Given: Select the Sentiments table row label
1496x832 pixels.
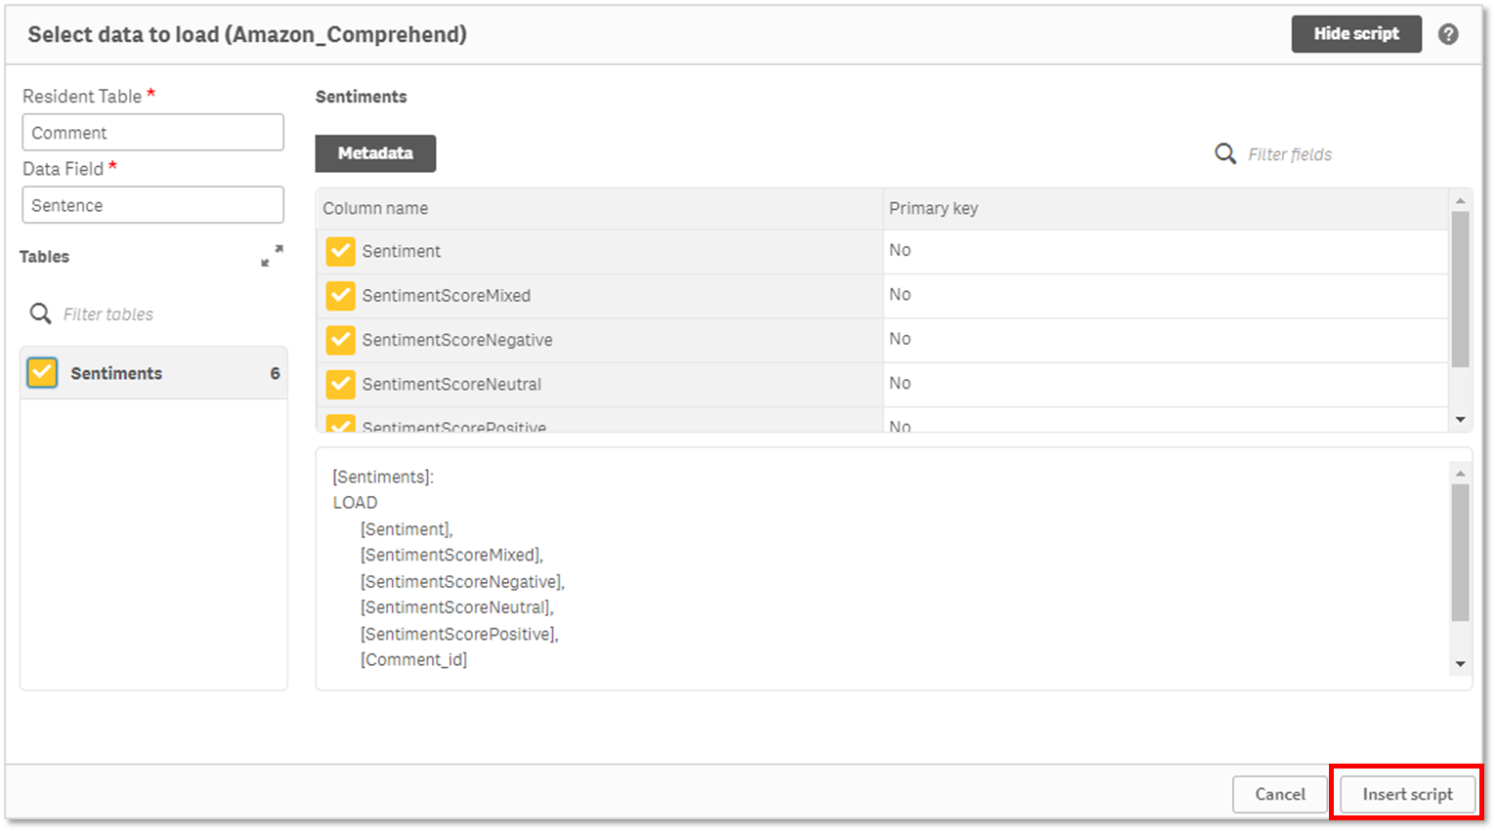Looking at the screenshot, I should click(x=116, y=373).
